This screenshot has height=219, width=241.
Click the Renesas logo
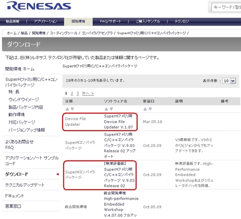(x=39, y=6)
